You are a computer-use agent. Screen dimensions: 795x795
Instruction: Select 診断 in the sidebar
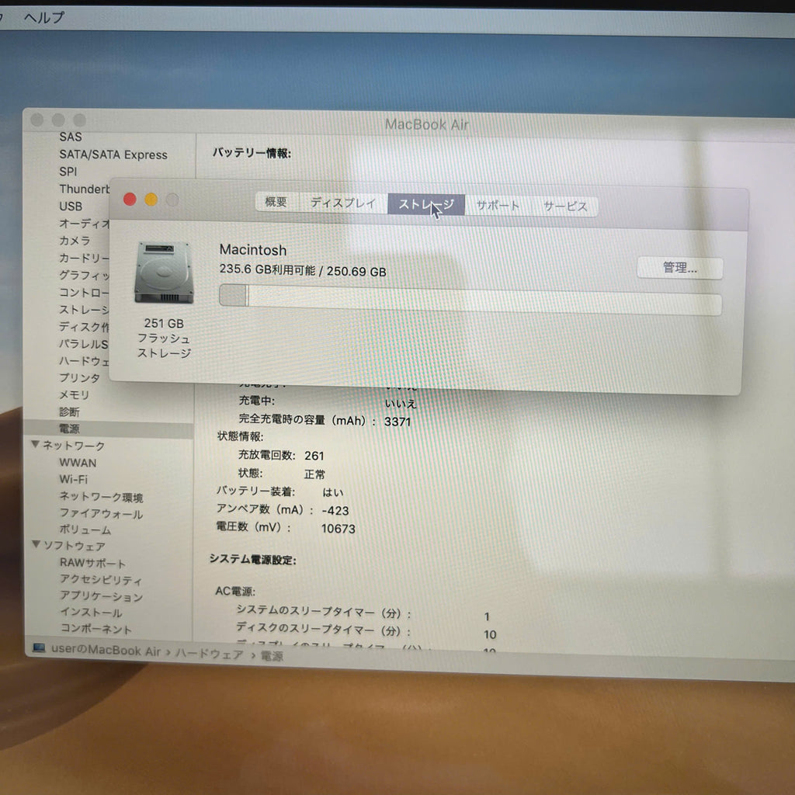pos(69,411)
